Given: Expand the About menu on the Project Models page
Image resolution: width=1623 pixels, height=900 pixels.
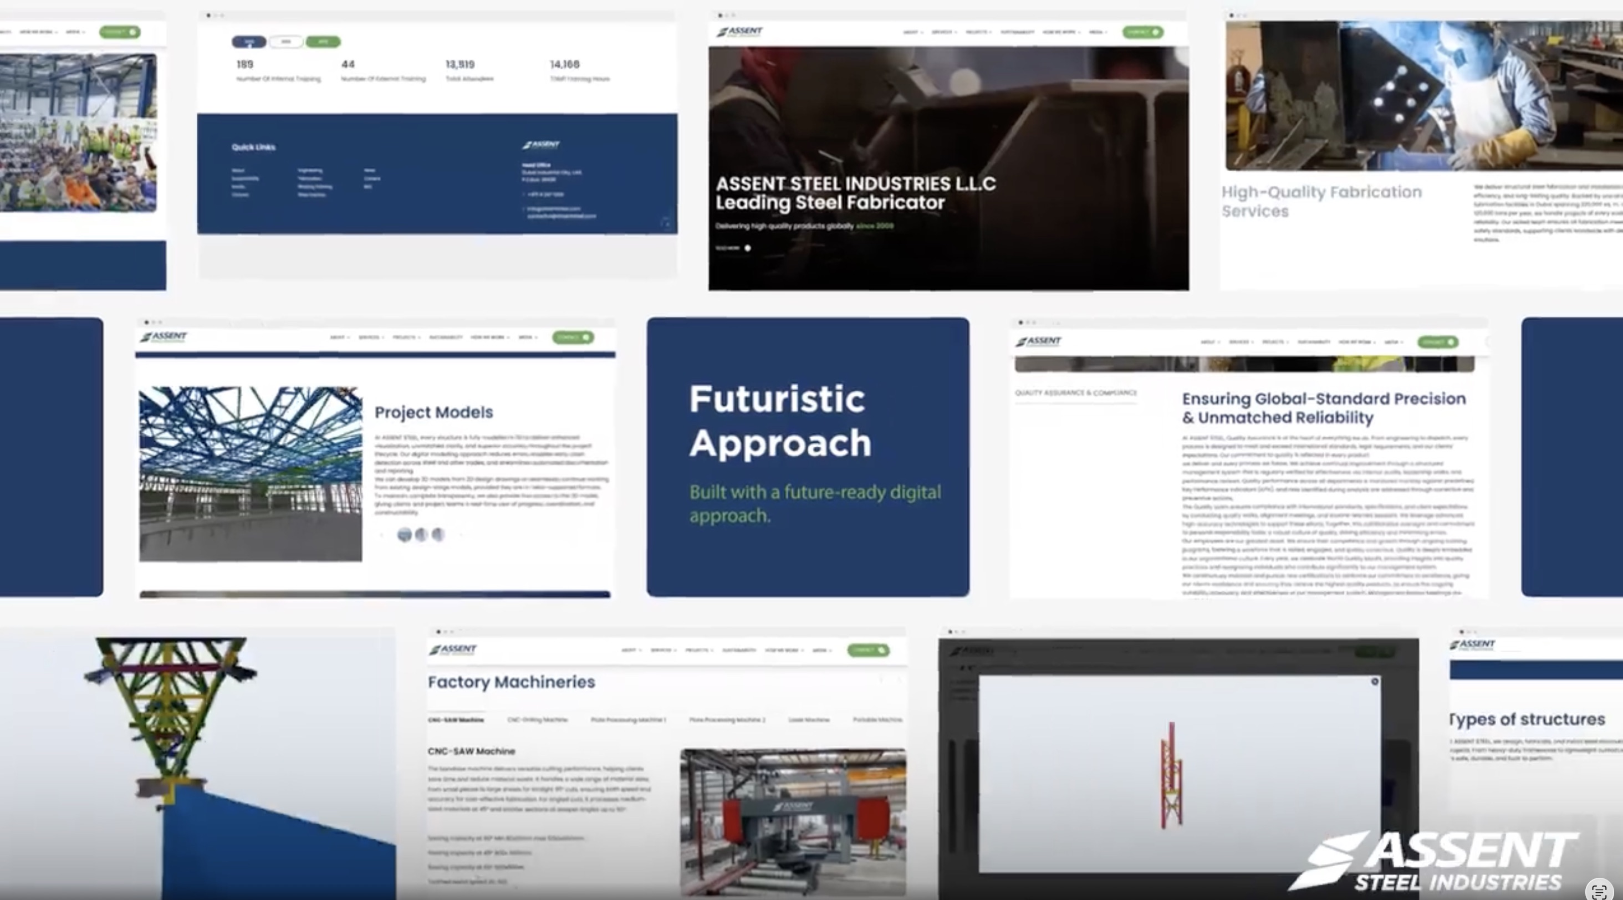Looking at the screenshot, I should point(340,337).
